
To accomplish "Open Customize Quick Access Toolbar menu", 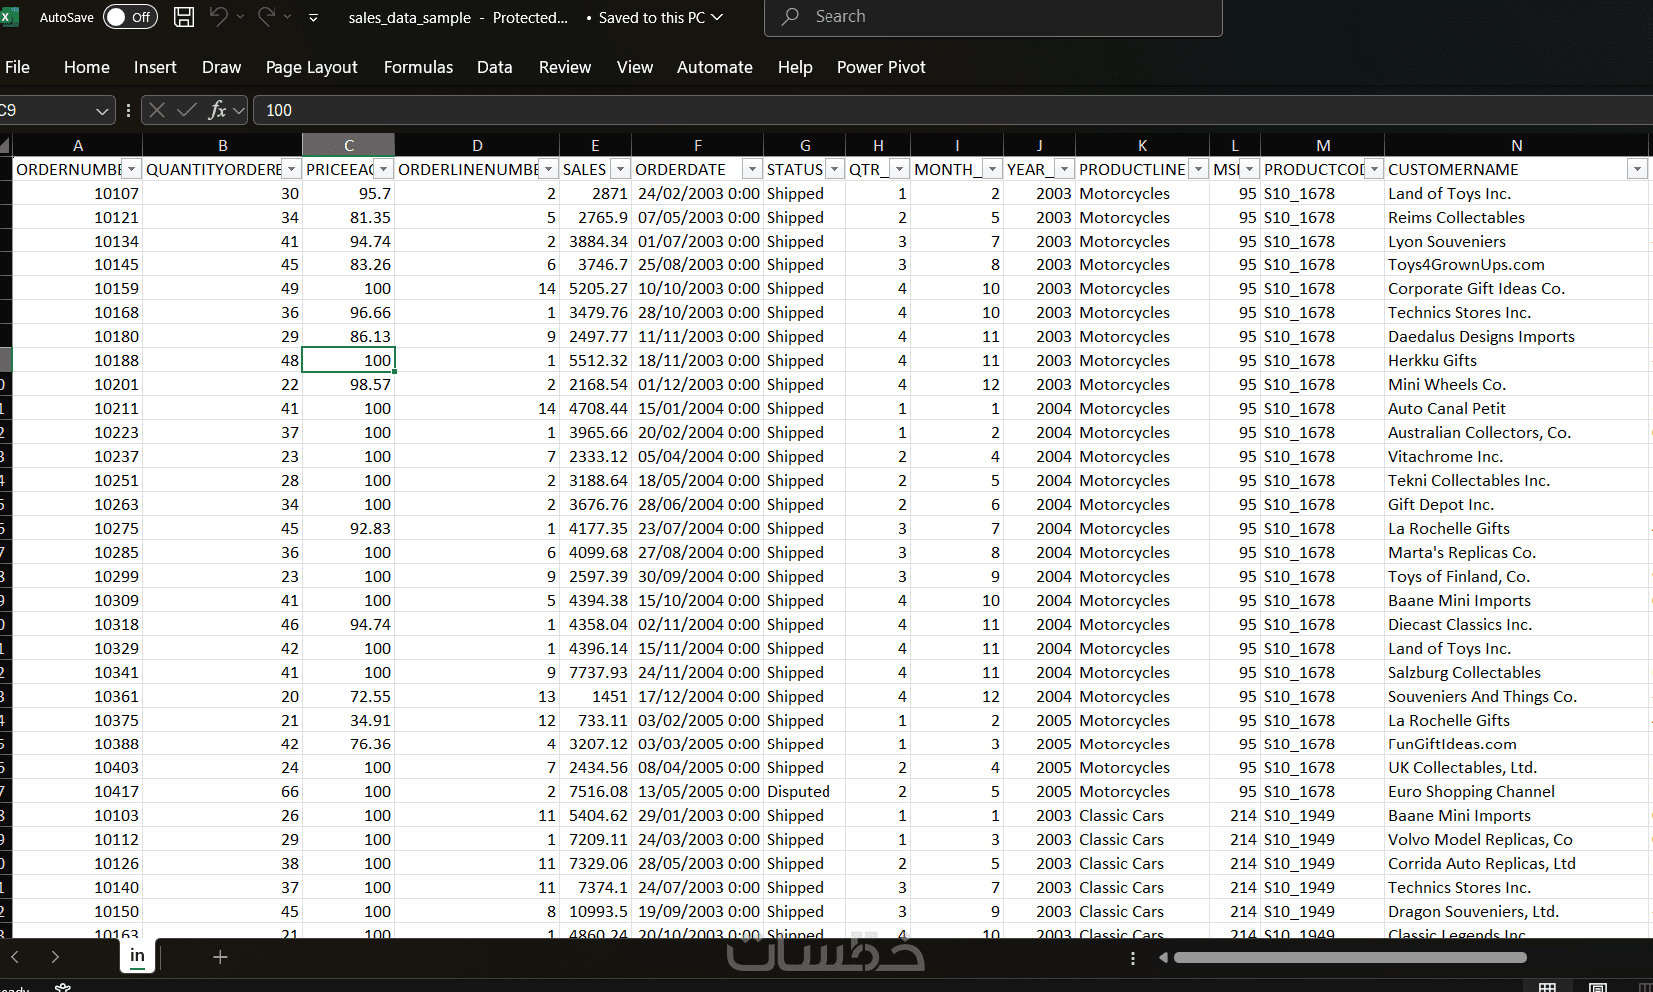I will pyautogui.click(x=313, y=18).
